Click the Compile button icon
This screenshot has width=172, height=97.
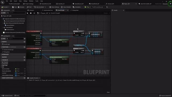click(x=2, y=7)
